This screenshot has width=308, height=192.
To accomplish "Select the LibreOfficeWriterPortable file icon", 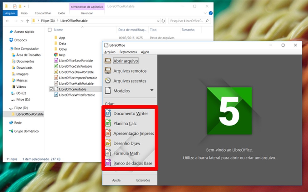I will point(56,95).
